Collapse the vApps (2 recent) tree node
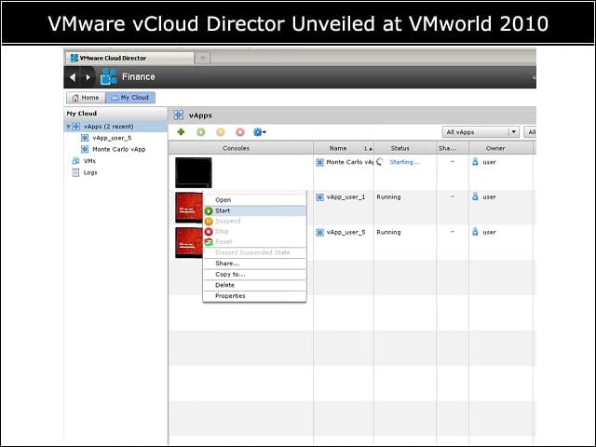This screenshot has width=596, height=447. [x=68, y=127]
